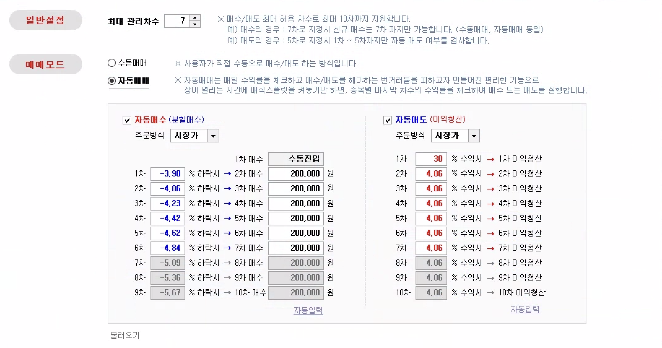Open 자동매도 주문방식 시장가 dropdown
Viewport: 662px width, 348px height.
pos(474,136)
